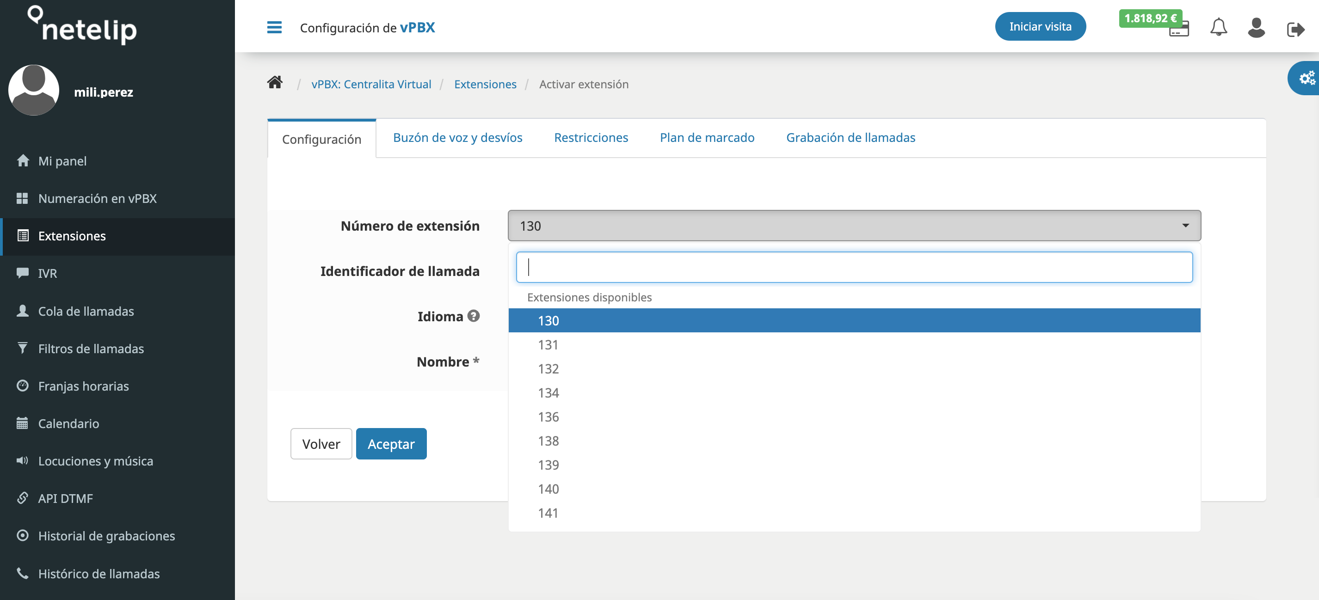Image resolution: width=1319 pixels, height=600 pixels.
Task: Click the mili.perez profile avatar
Action: (34, 90)
